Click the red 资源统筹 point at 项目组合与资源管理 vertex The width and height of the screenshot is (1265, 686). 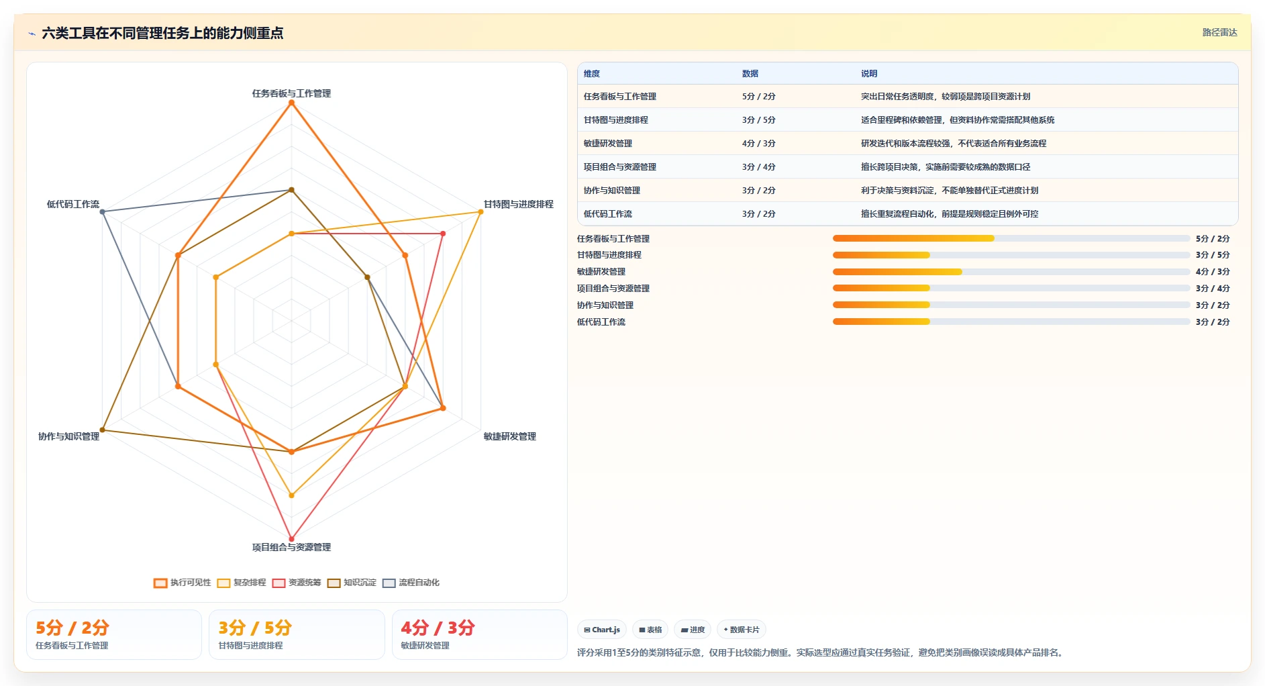click(291, 538)
